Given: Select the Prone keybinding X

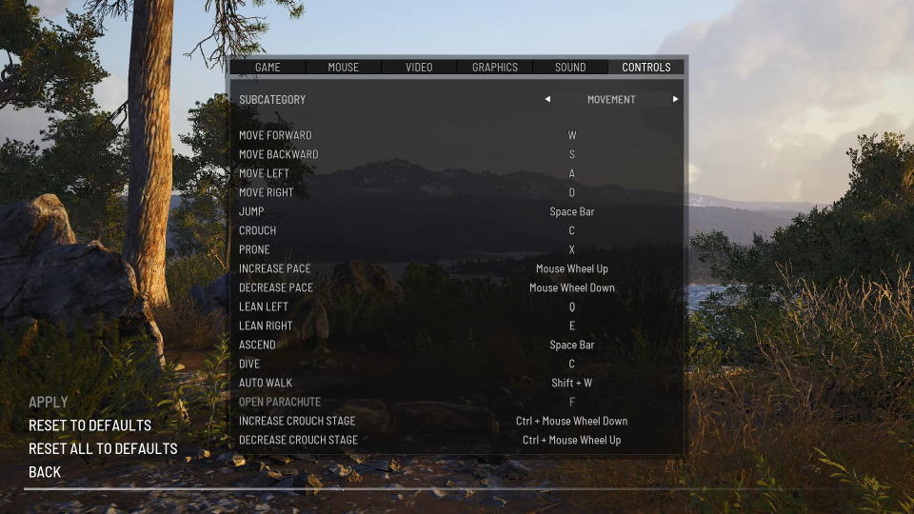Looking at the screenshot, I should point(572,249).
